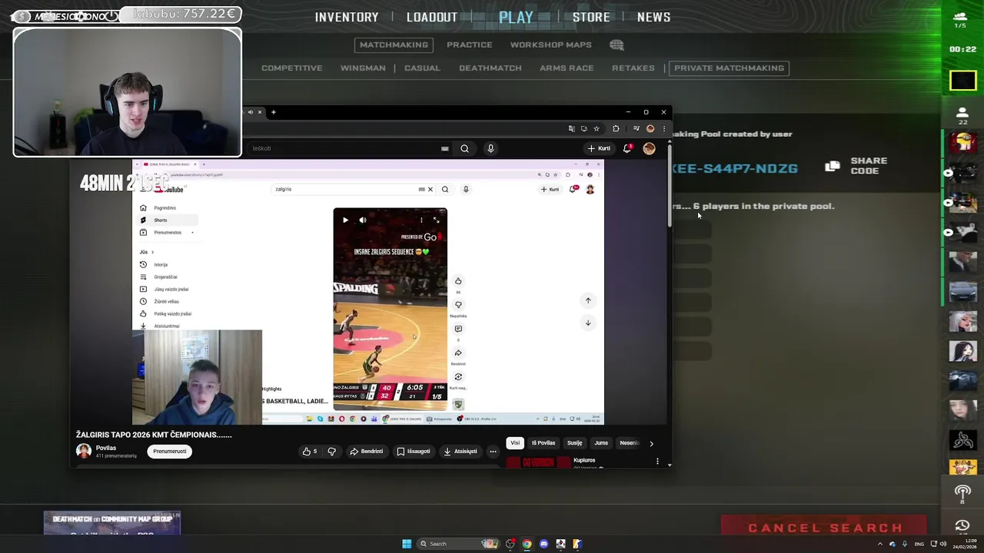
Task: Open the NEWS section
Action: (653, 17)
